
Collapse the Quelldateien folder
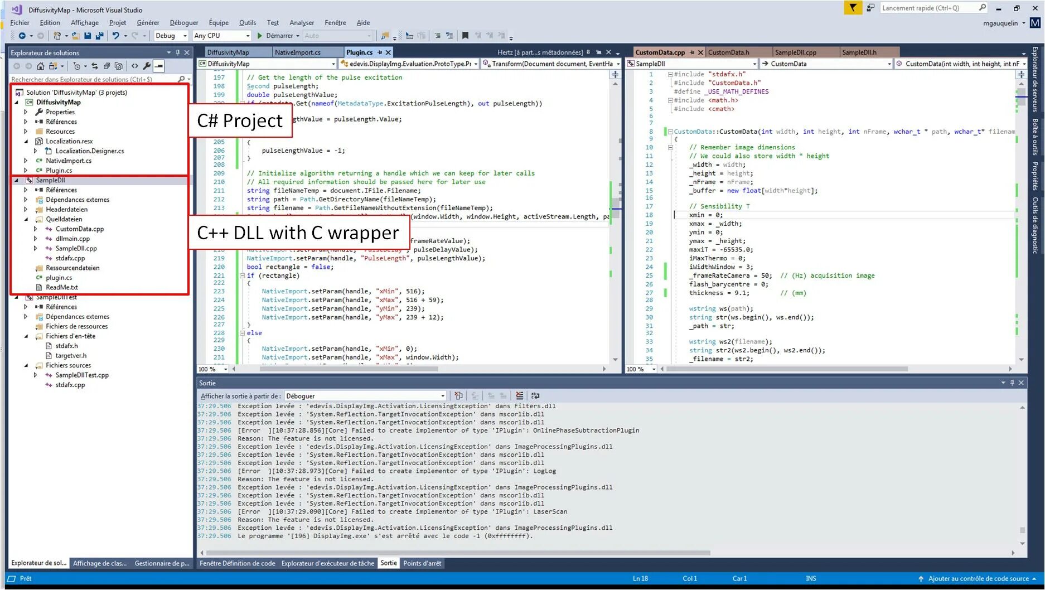(x=26, y=219)
